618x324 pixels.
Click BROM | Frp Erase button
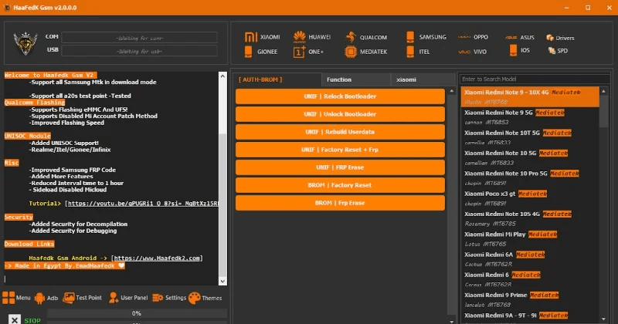340,203
